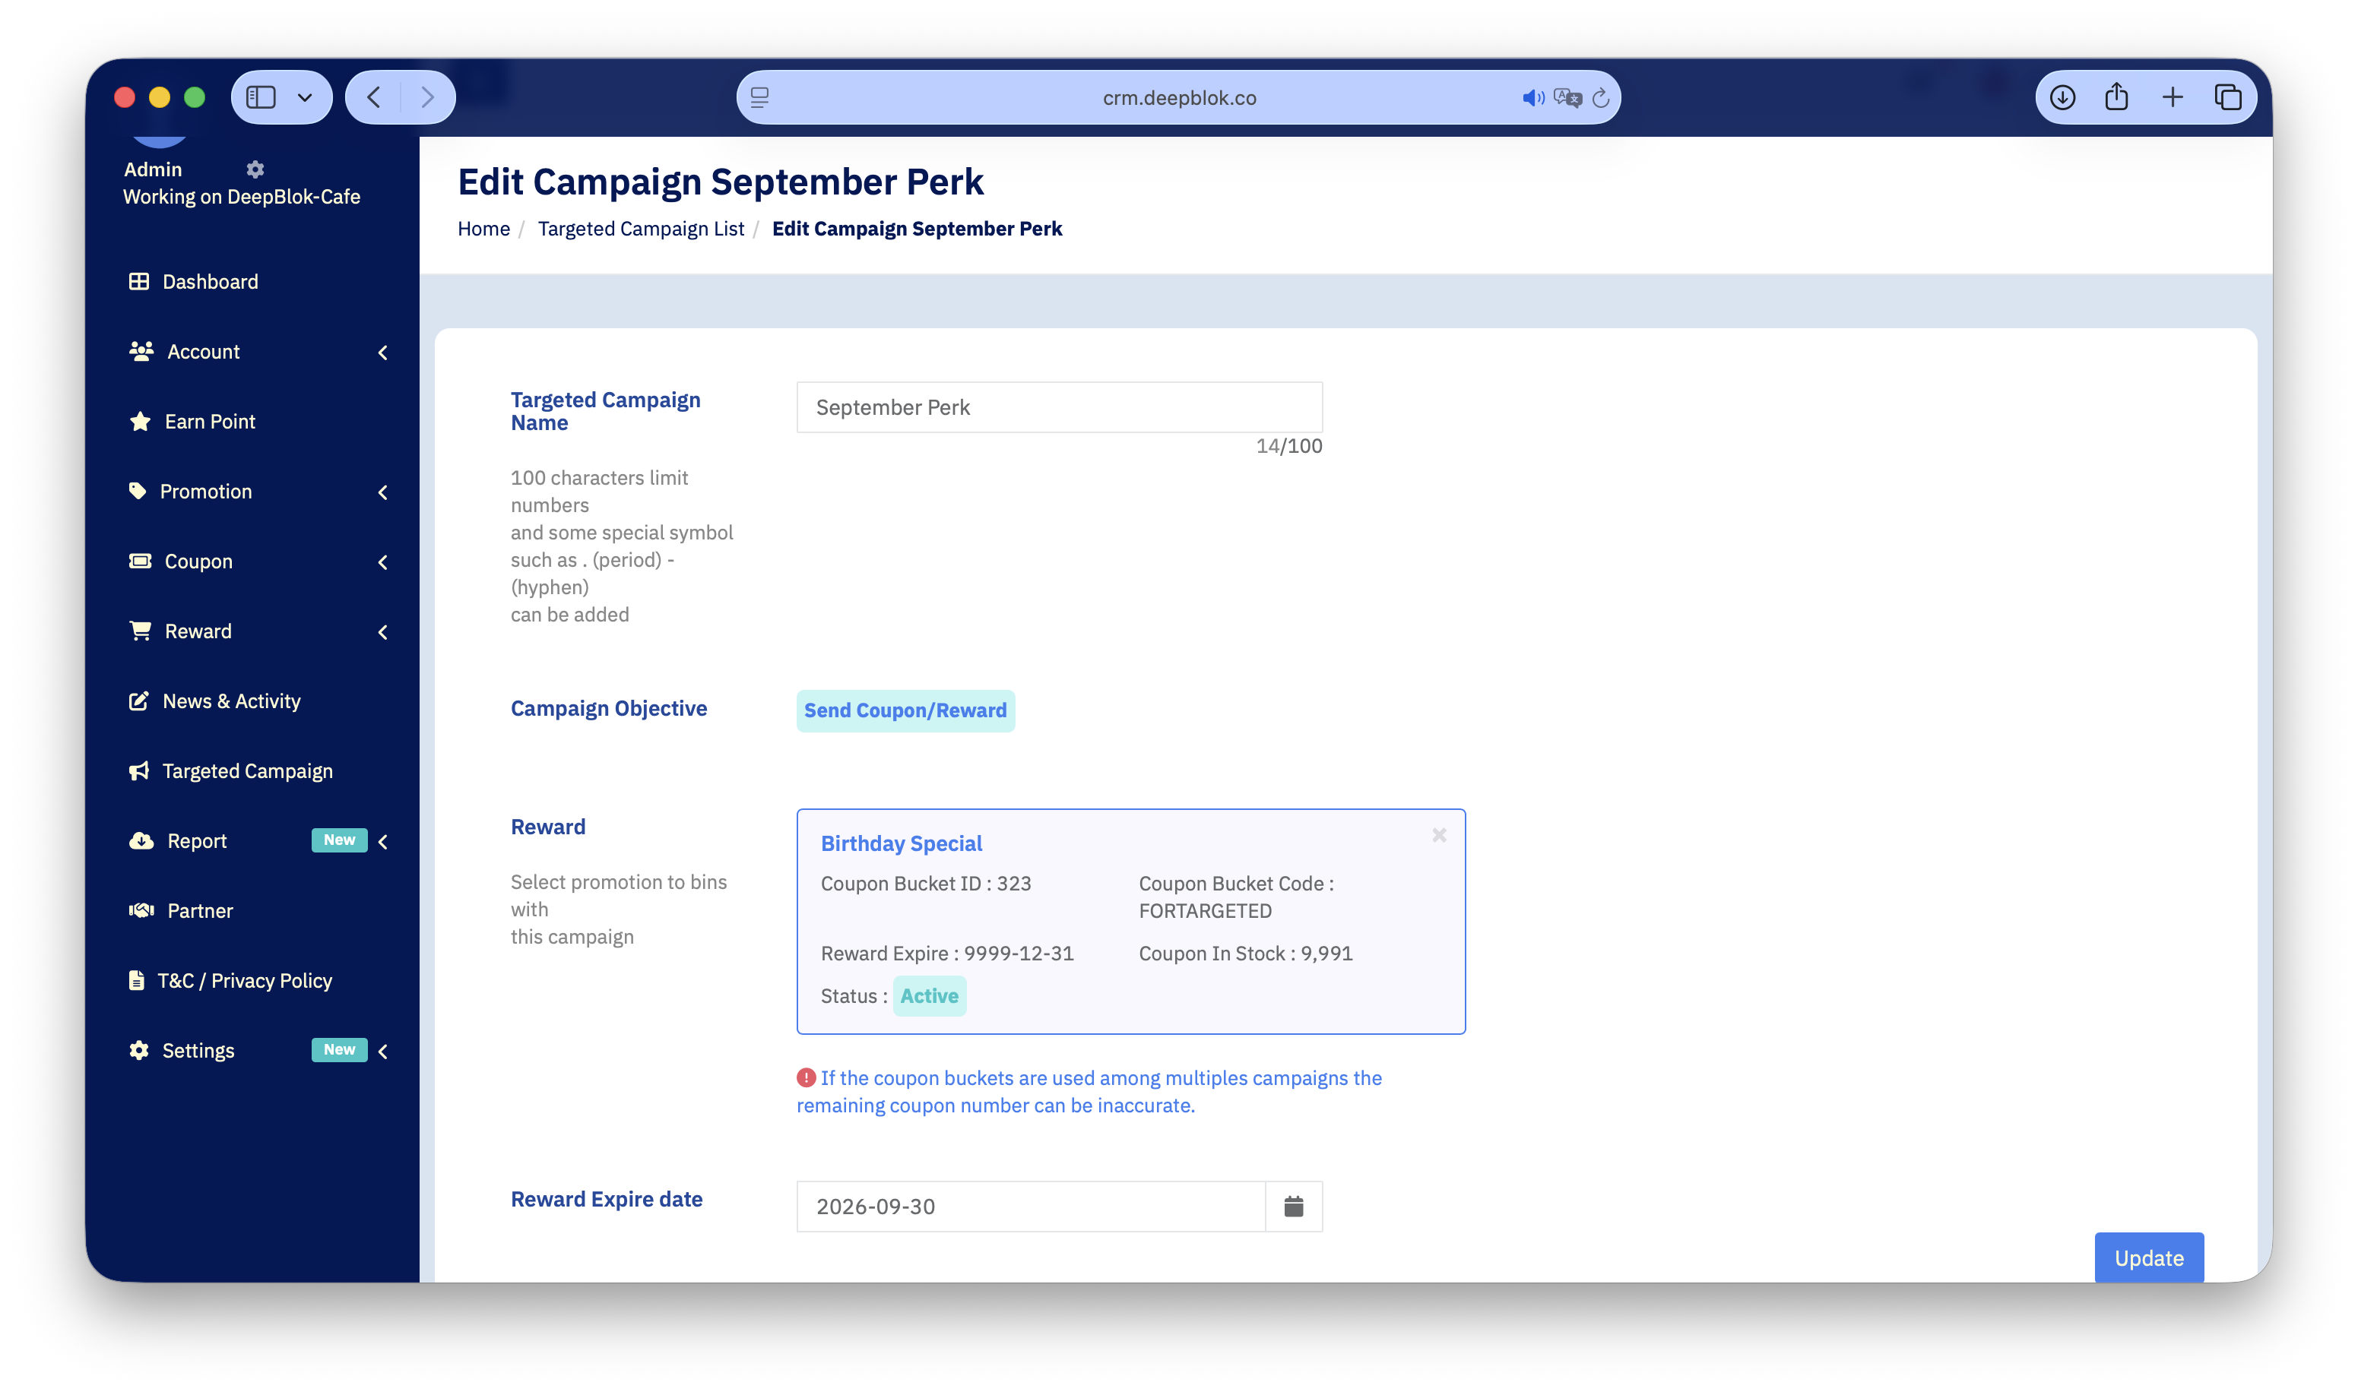
Task: Expand the Coupon submenu chevron
Action: point(382,562)
